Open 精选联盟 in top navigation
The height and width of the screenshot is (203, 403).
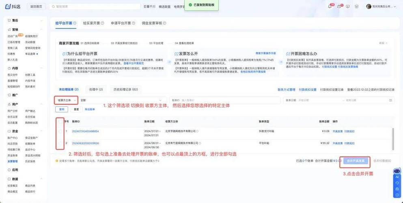(x=164, y=6)
